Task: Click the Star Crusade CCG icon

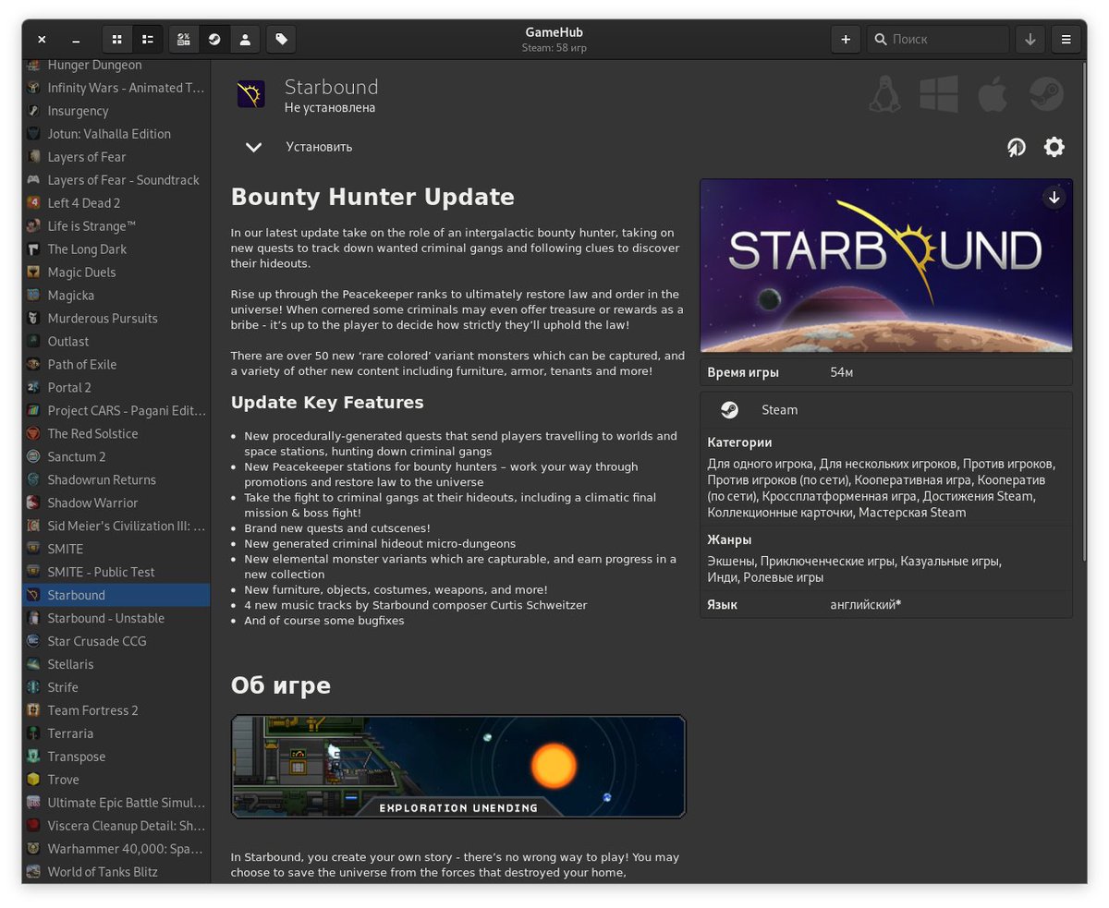Action: 33,642
